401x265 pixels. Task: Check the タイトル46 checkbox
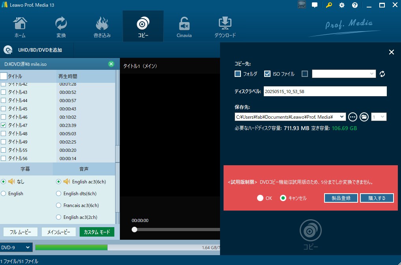pos(3,117)
